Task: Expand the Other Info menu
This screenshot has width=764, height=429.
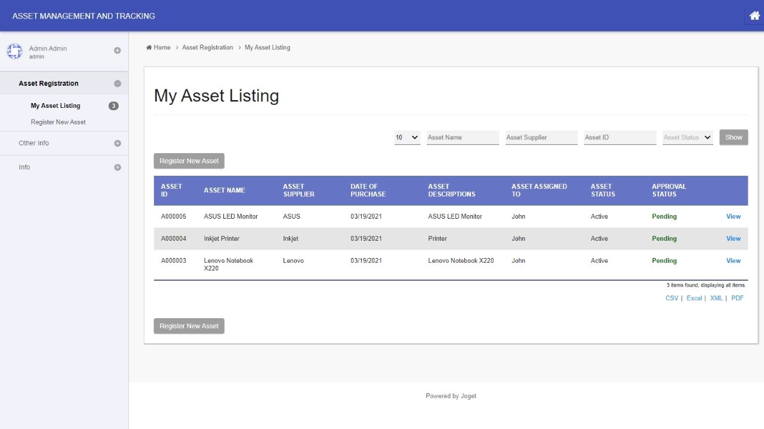Action: [117, 144]
